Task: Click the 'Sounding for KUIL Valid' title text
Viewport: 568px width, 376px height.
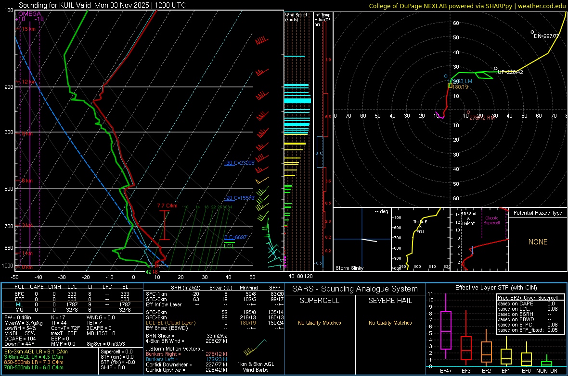Action: point(55,5)
